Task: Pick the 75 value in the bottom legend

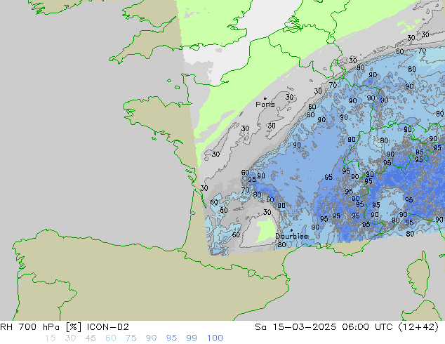Action: pos(131,338)
